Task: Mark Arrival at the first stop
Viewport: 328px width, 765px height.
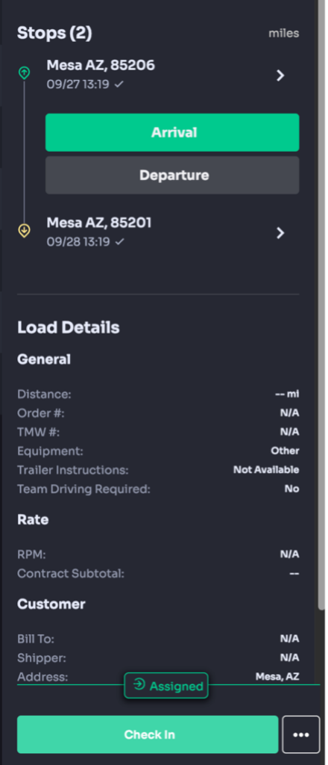Action: click(x=172, y=132)
